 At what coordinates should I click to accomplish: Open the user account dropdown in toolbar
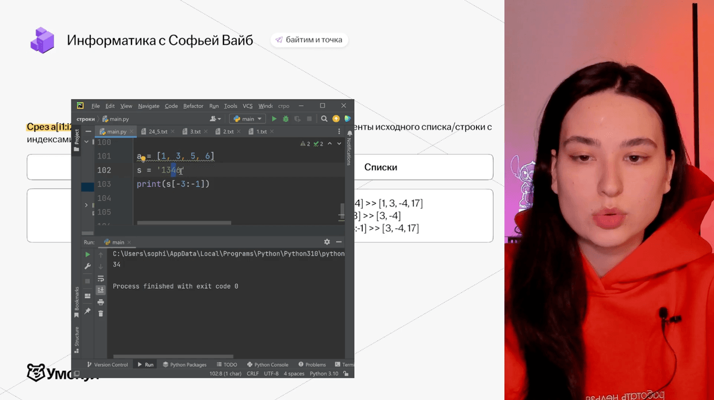[216, 119]
